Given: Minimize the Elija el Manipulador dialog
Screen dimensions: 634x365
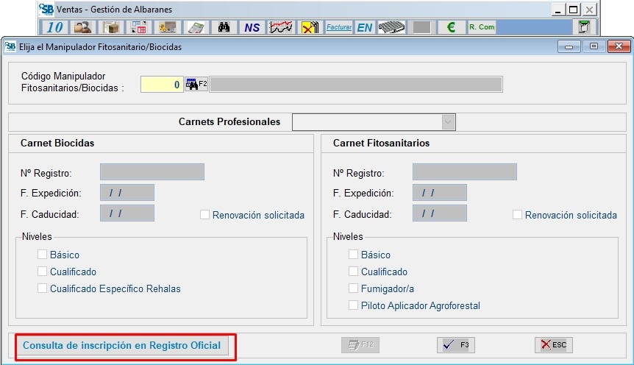Looking at the screenshot, I should click(x=569, y=46).
